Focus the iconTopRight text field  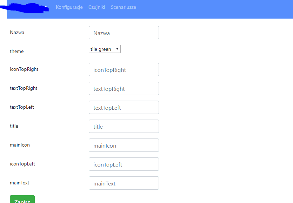click(124, 69)
